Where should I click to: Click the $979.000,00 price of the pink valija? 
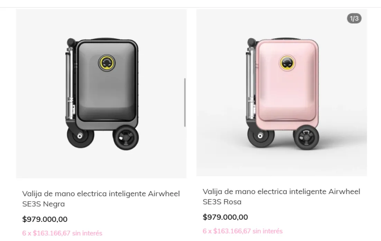coord(225,217)
